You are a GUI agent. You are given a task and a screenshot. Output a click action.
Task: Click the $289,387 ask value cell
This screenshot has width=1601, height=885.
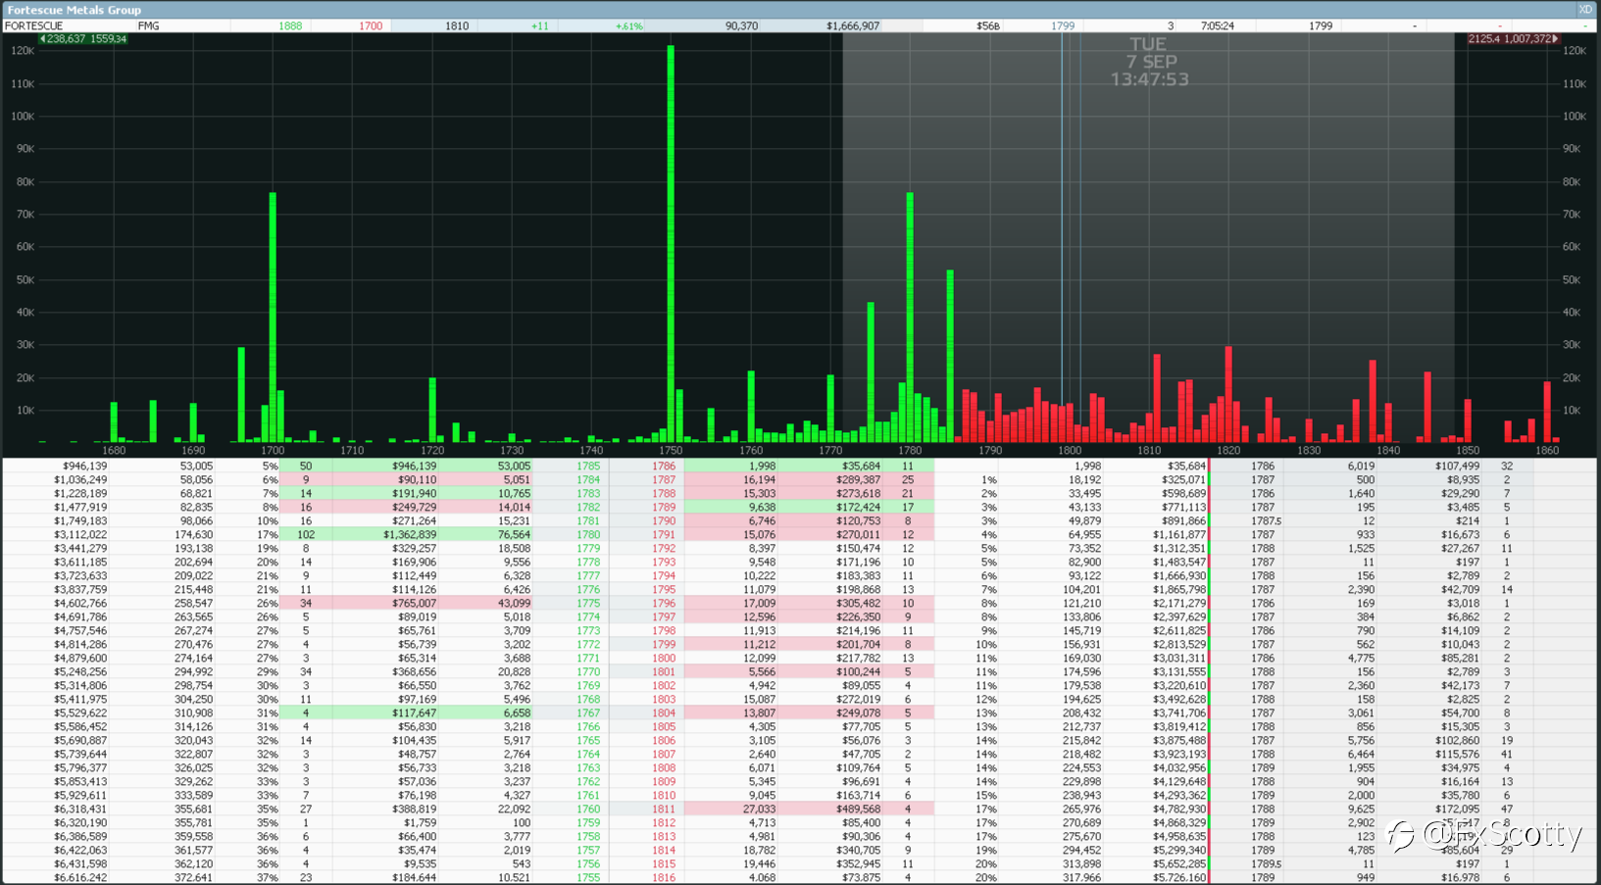858,480
